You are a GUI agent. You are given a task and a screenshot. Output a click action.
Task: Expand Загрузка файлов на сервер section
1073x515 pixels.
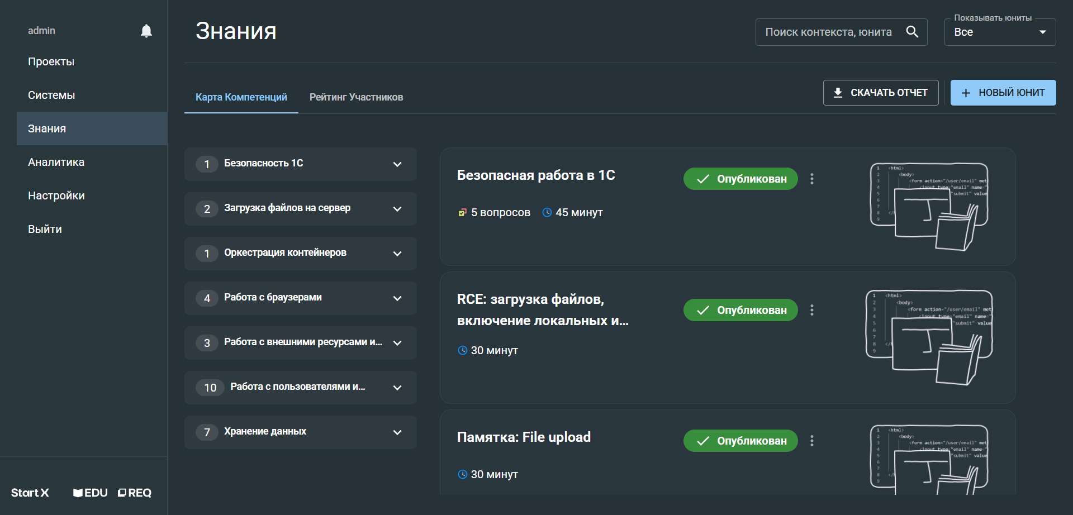397,209
